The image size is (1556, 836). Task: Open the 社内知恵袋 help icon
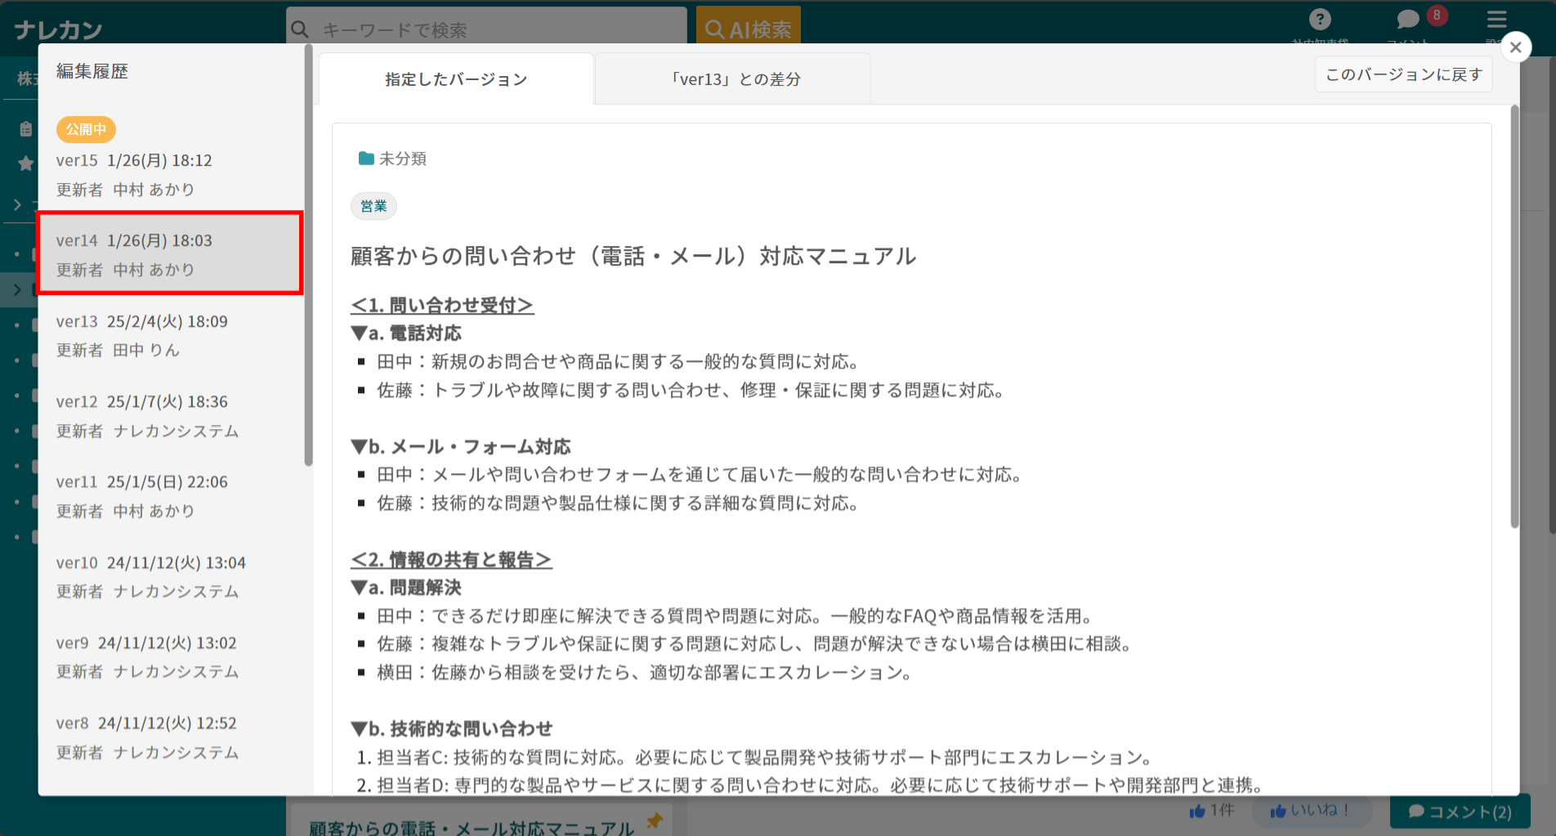click(x=1321, y=19)
